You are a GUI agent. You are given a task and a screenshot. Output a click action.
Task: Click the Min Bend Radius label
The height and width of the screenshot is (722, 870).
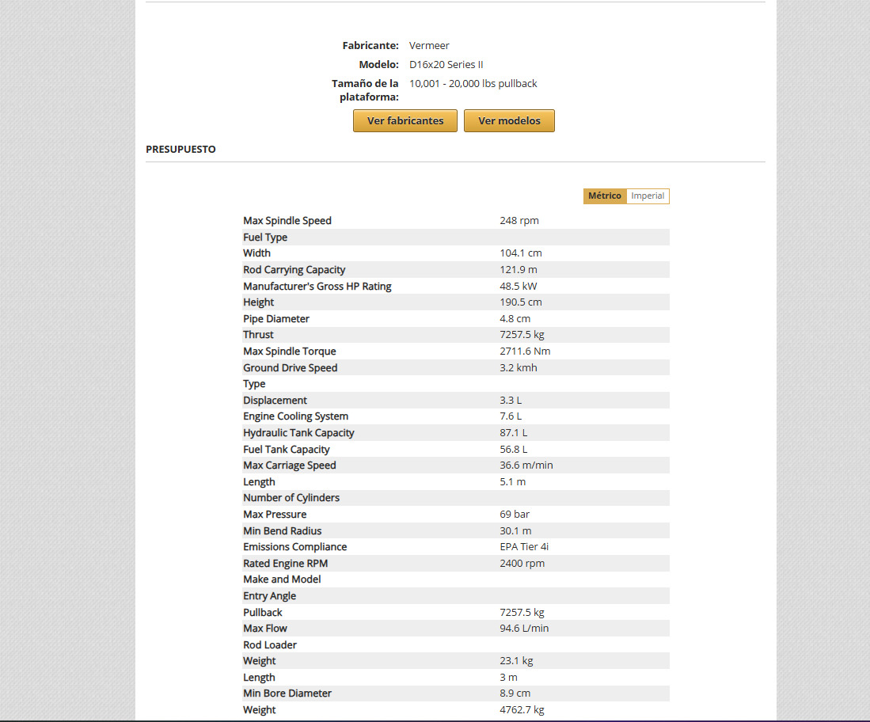282,531
